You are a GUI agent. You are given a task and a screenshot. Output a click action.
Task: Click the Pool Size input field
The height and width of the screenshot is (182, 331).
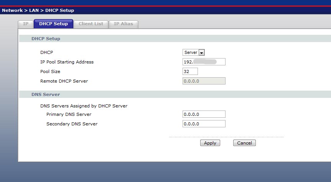[190, 71]
